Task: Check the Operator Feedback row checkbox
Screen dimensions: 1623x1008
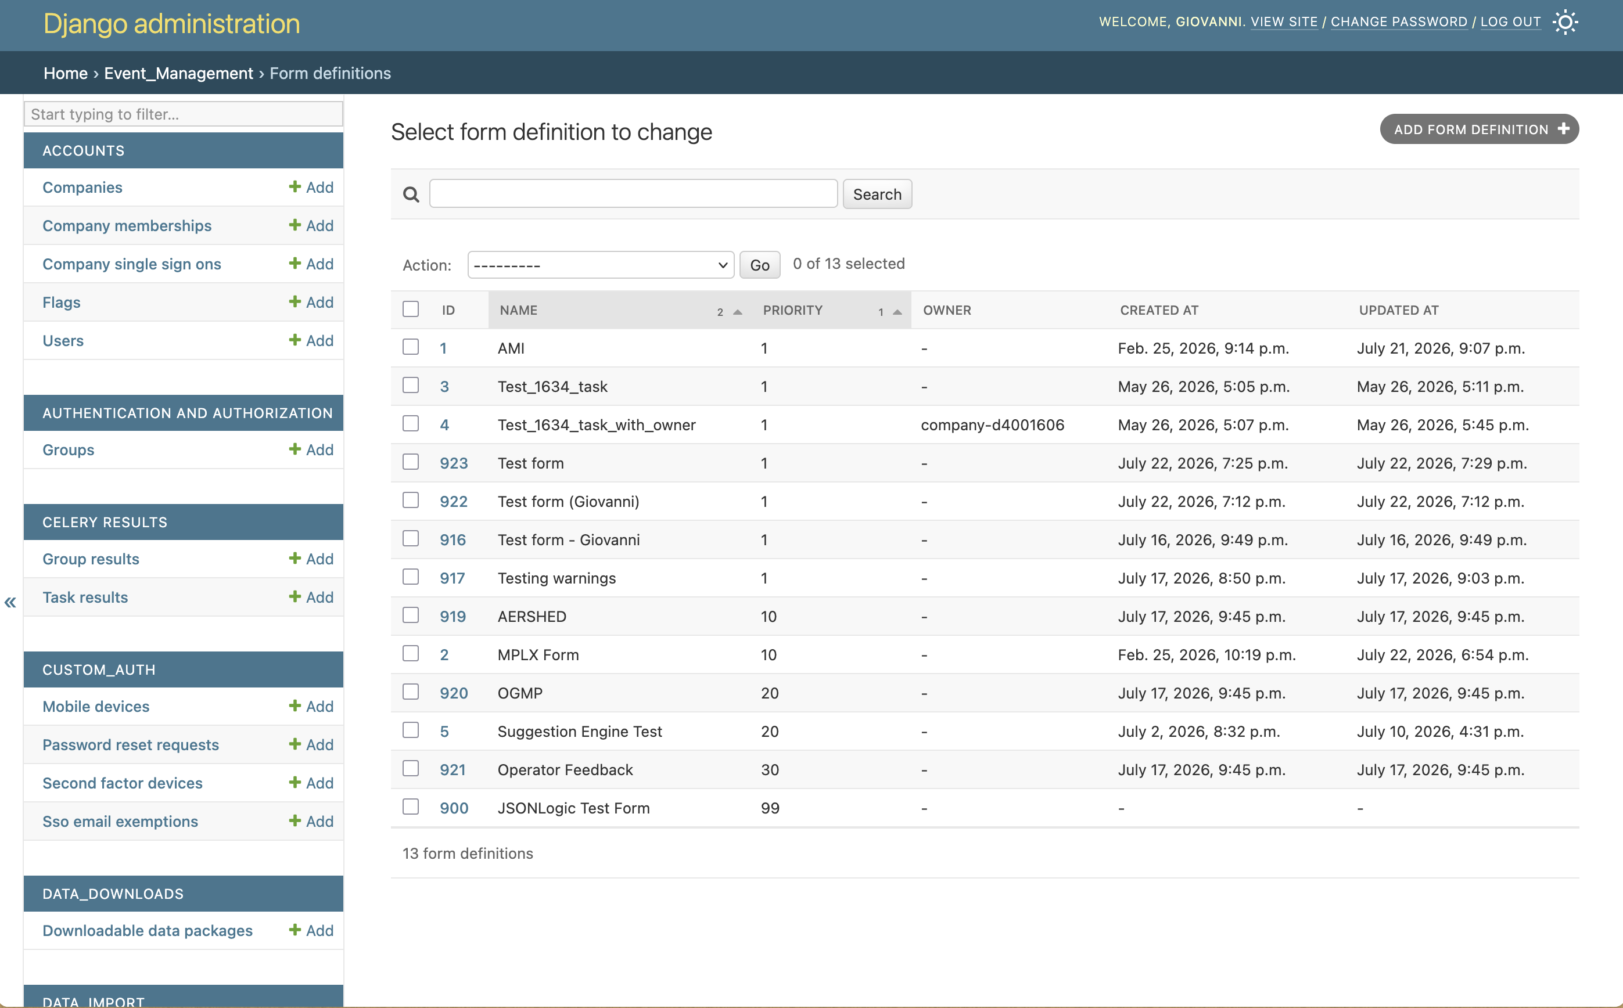Action: (x=411, y=769)
